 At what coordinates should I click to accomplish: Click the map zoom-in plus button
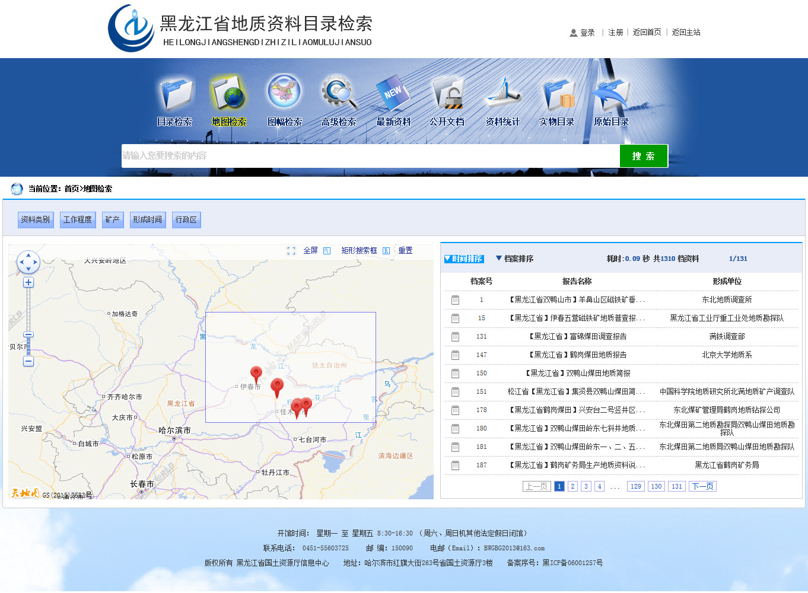coord(28,283)
